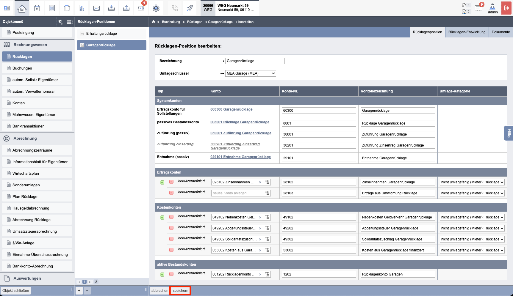Open the settings gear icon
The image size is (513, 296).
coord(156,8)
